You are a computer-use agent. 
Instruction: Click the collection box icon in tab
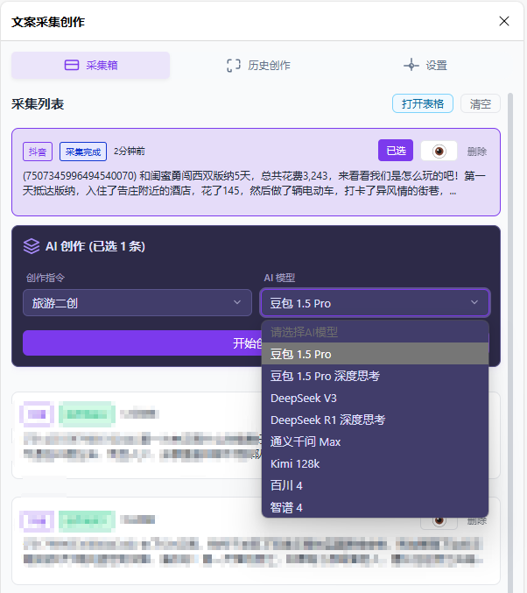coord(72,66)
